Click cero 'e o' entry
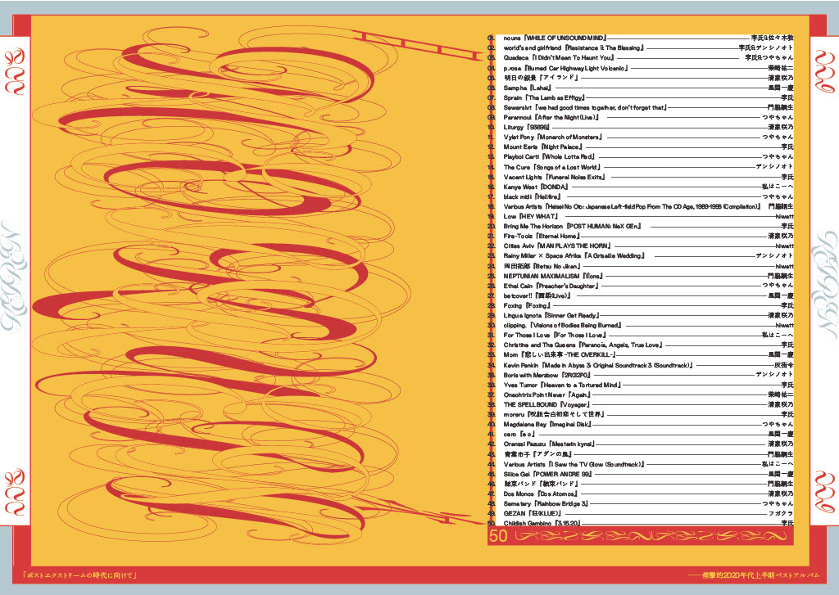 coord(641,434)
